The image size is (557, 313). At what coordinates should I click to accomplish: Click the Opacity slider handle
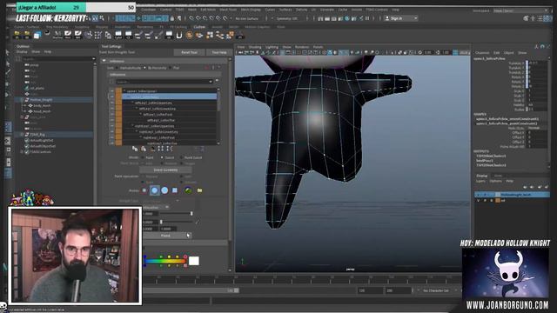click(x=191, y=214)
